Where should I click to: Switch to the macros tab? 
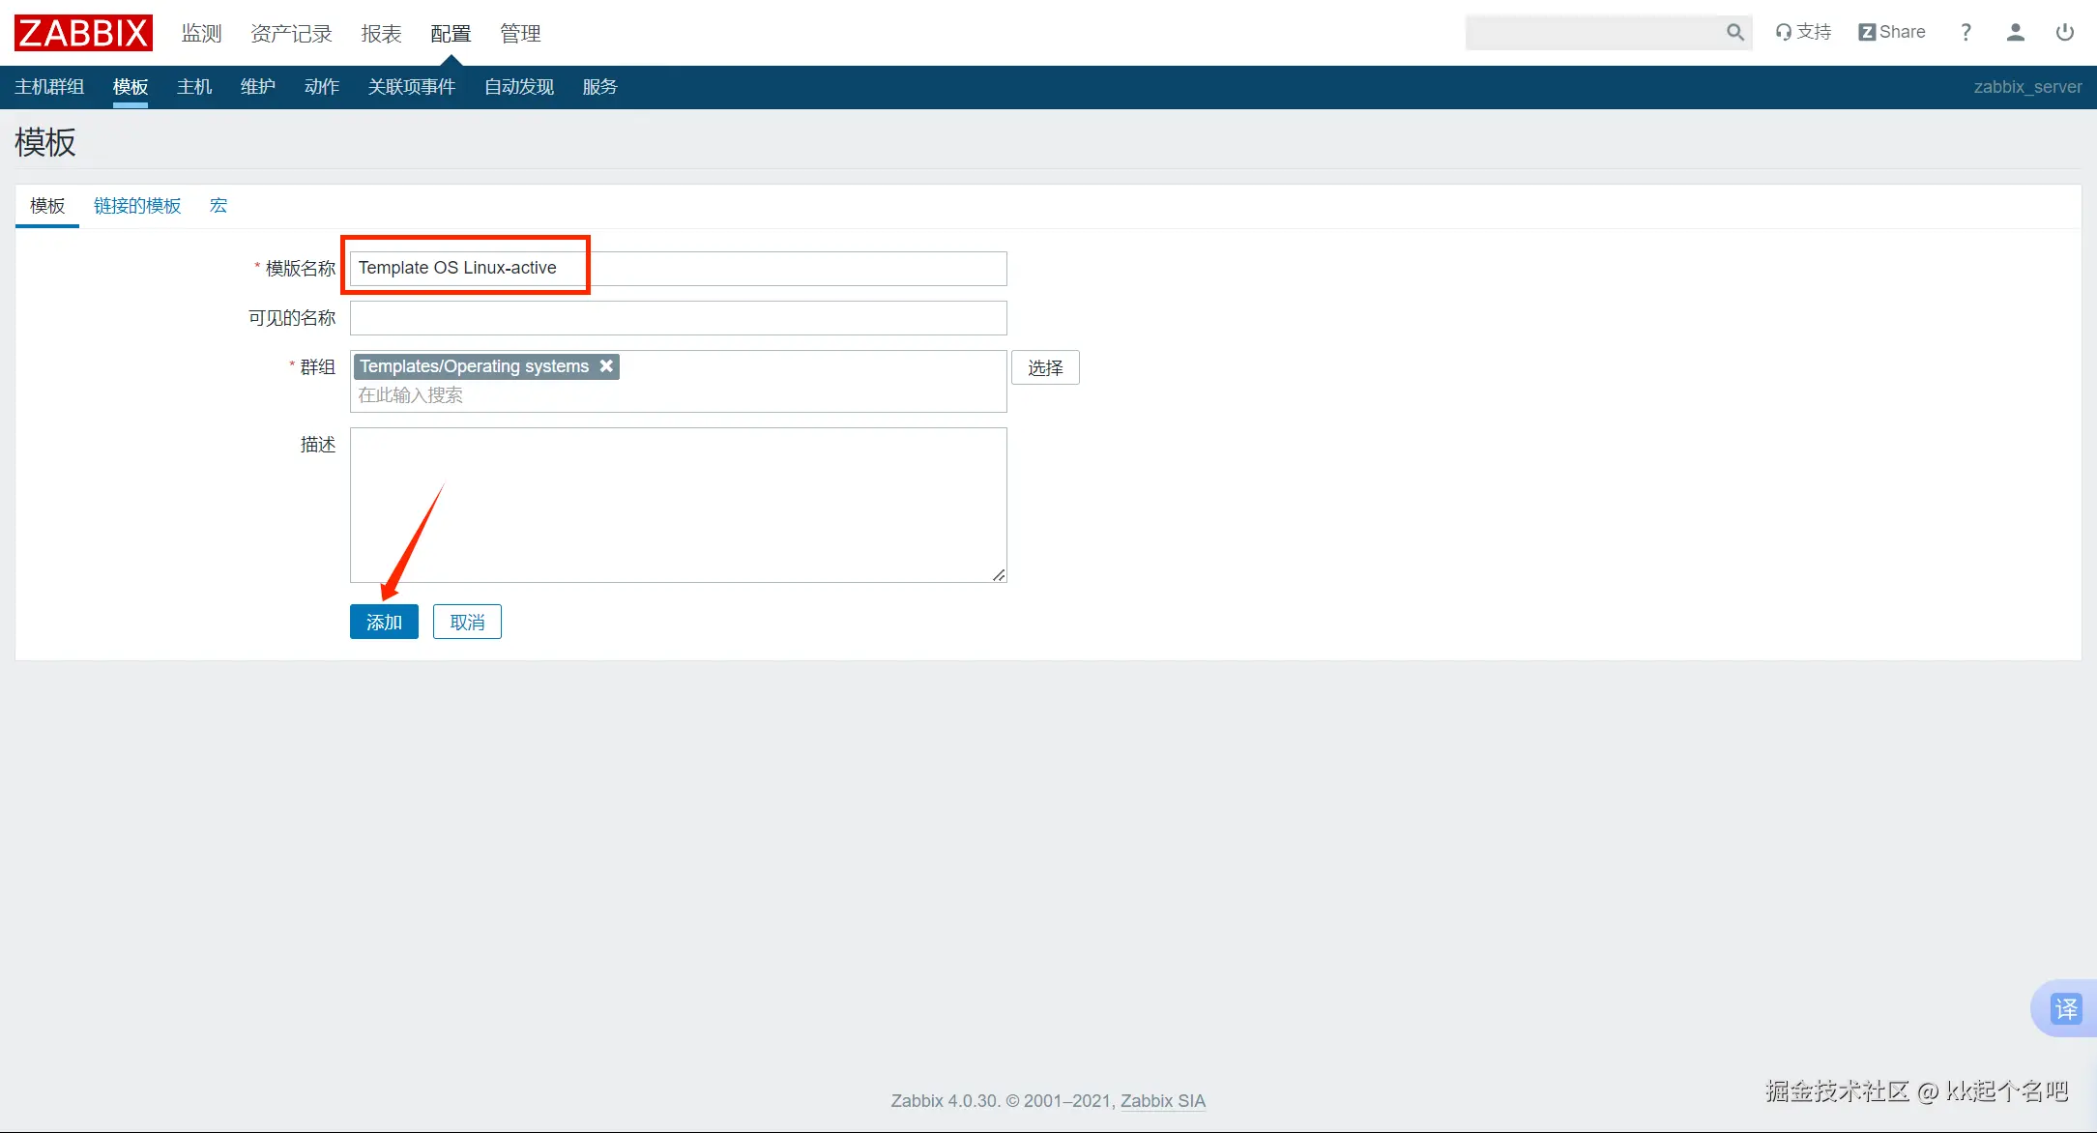tap(218, 206)
